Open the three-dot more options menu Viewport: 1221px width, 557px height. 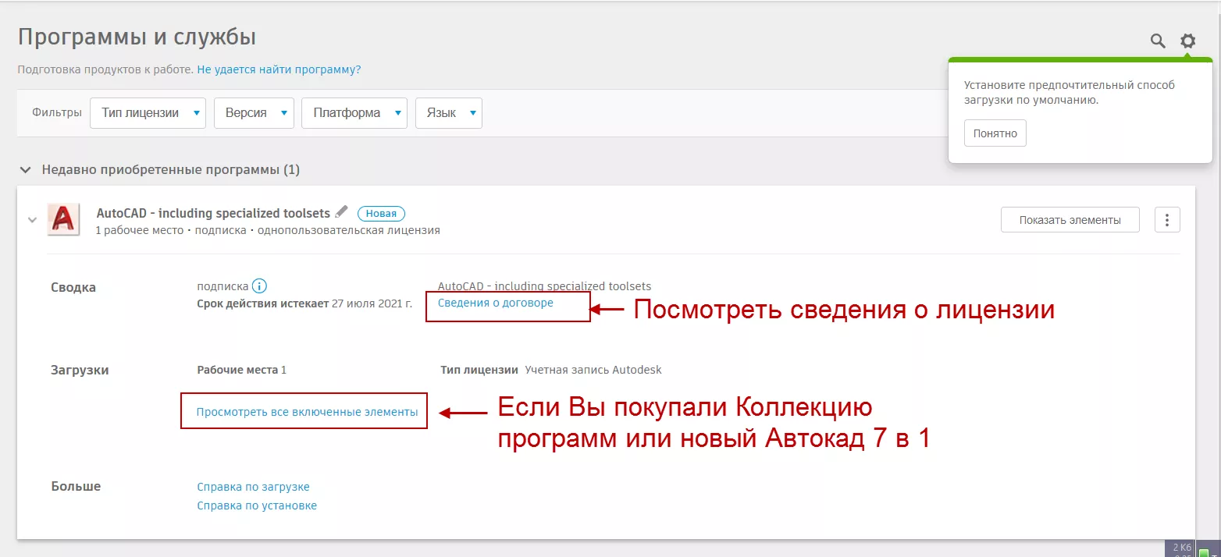coord(1167,220)
